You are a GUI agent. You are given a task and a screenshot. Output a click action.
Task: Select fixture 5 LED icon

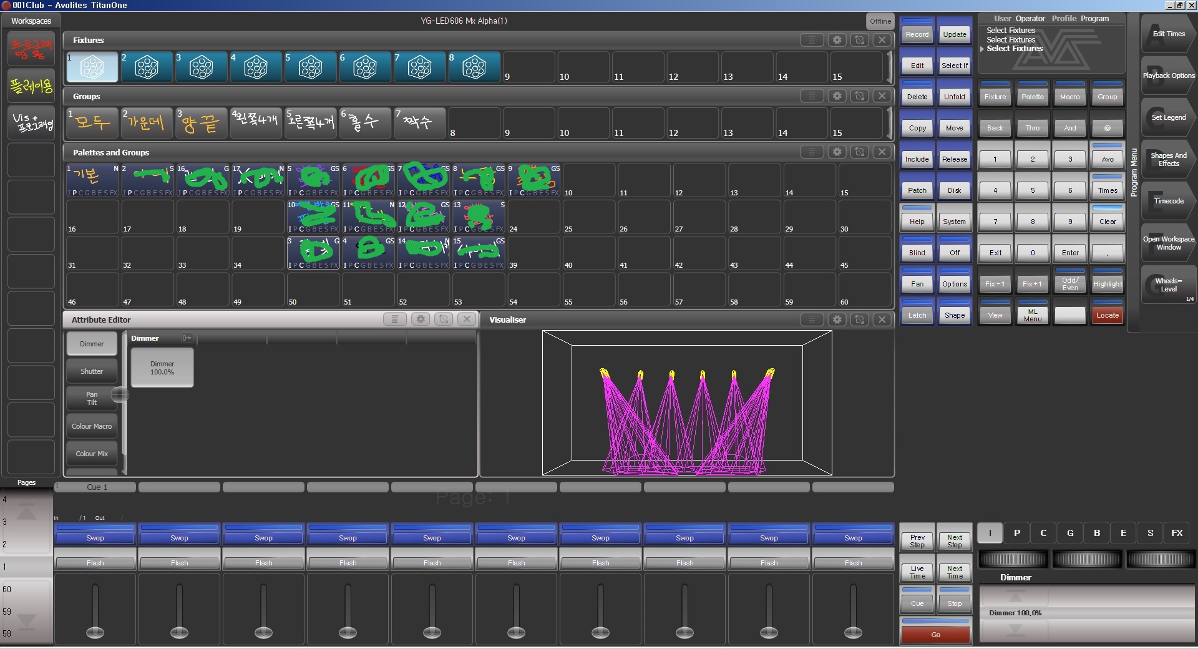point(310,67)
